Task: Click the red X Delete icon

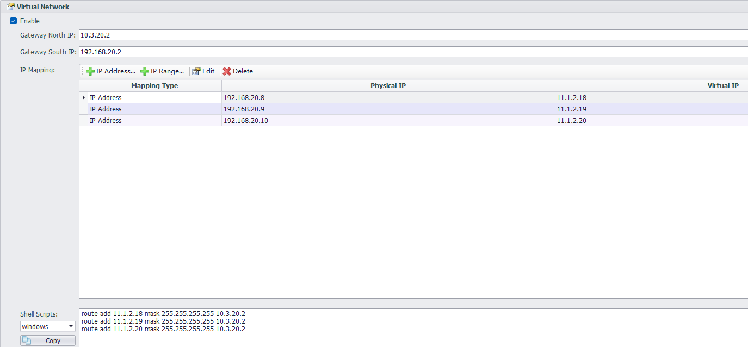Action: pyautogui.click(x=227, y=71)
